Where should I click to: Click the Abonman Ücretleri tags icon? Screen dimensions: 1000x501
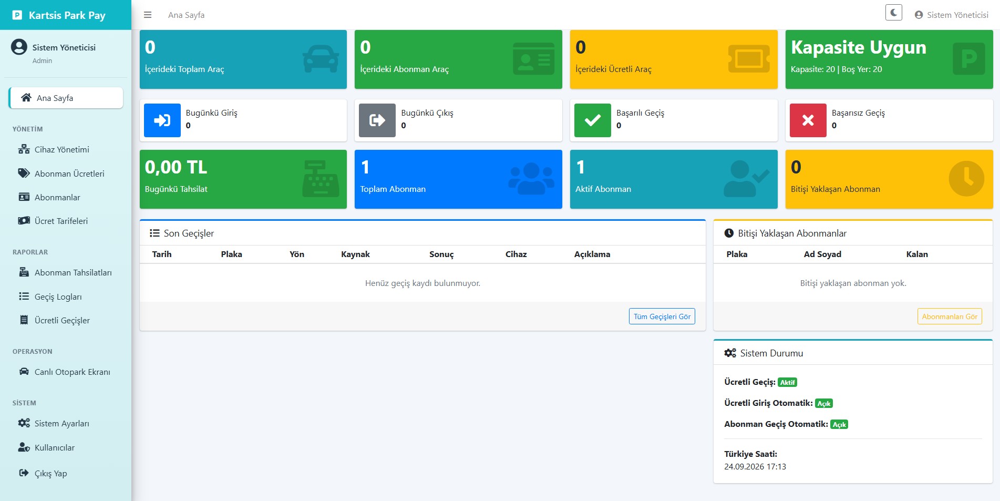pyautogui.click(x=24, y=173)
